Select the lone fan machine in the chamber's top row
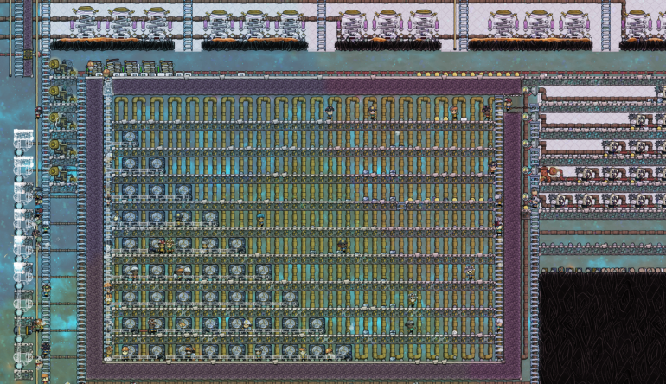The height and width of the screenshot is (384, 666). click(130, 138)
